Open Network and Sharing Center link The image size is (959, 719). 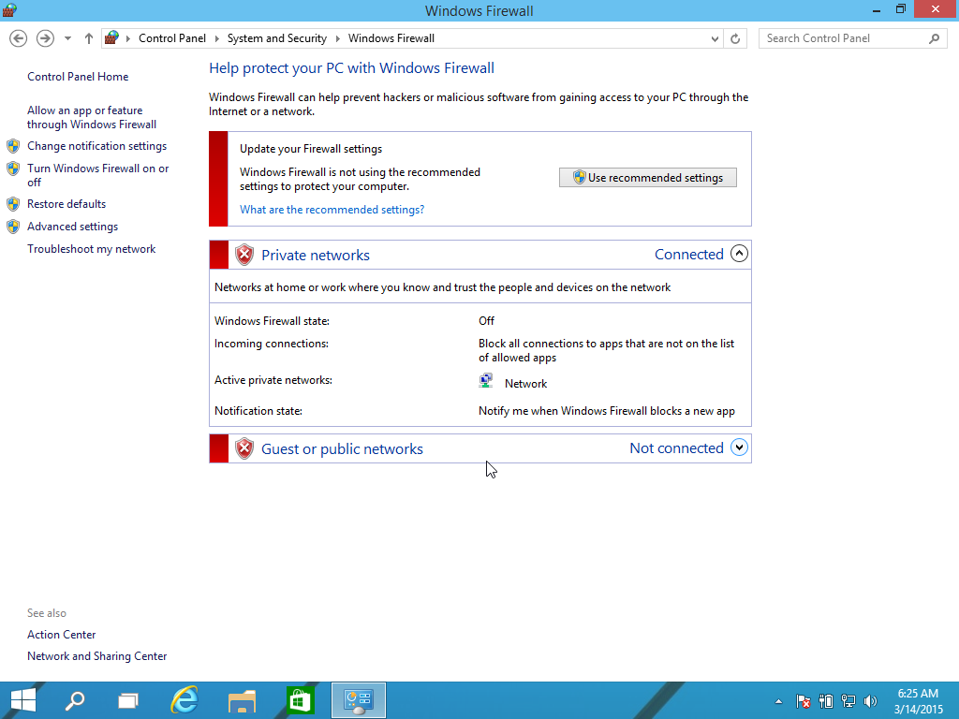(x=97, y=655)
